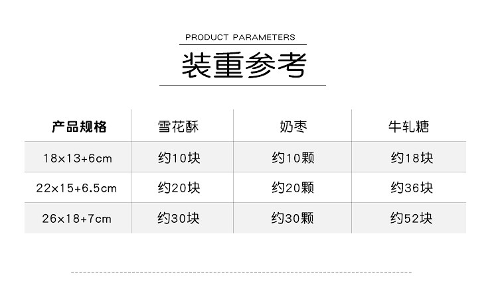Select the 产品规格 column header

(79, 127)
